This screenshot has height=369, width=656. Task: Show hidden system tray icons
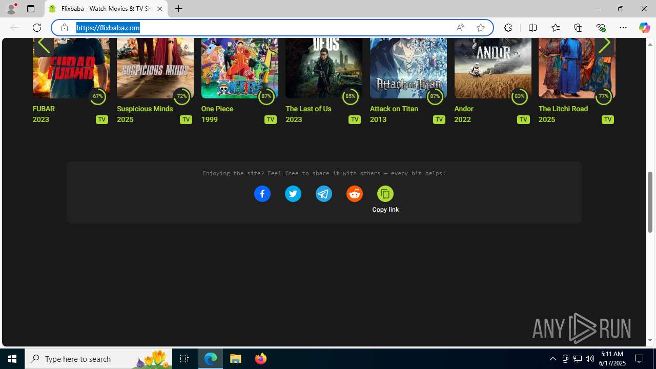552,359
